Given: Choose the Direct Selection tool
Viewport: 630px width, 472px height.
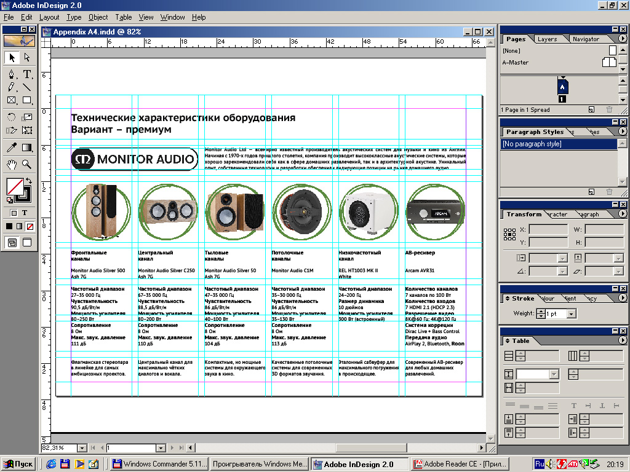Looking at the screenshot, I should [27, 58].
